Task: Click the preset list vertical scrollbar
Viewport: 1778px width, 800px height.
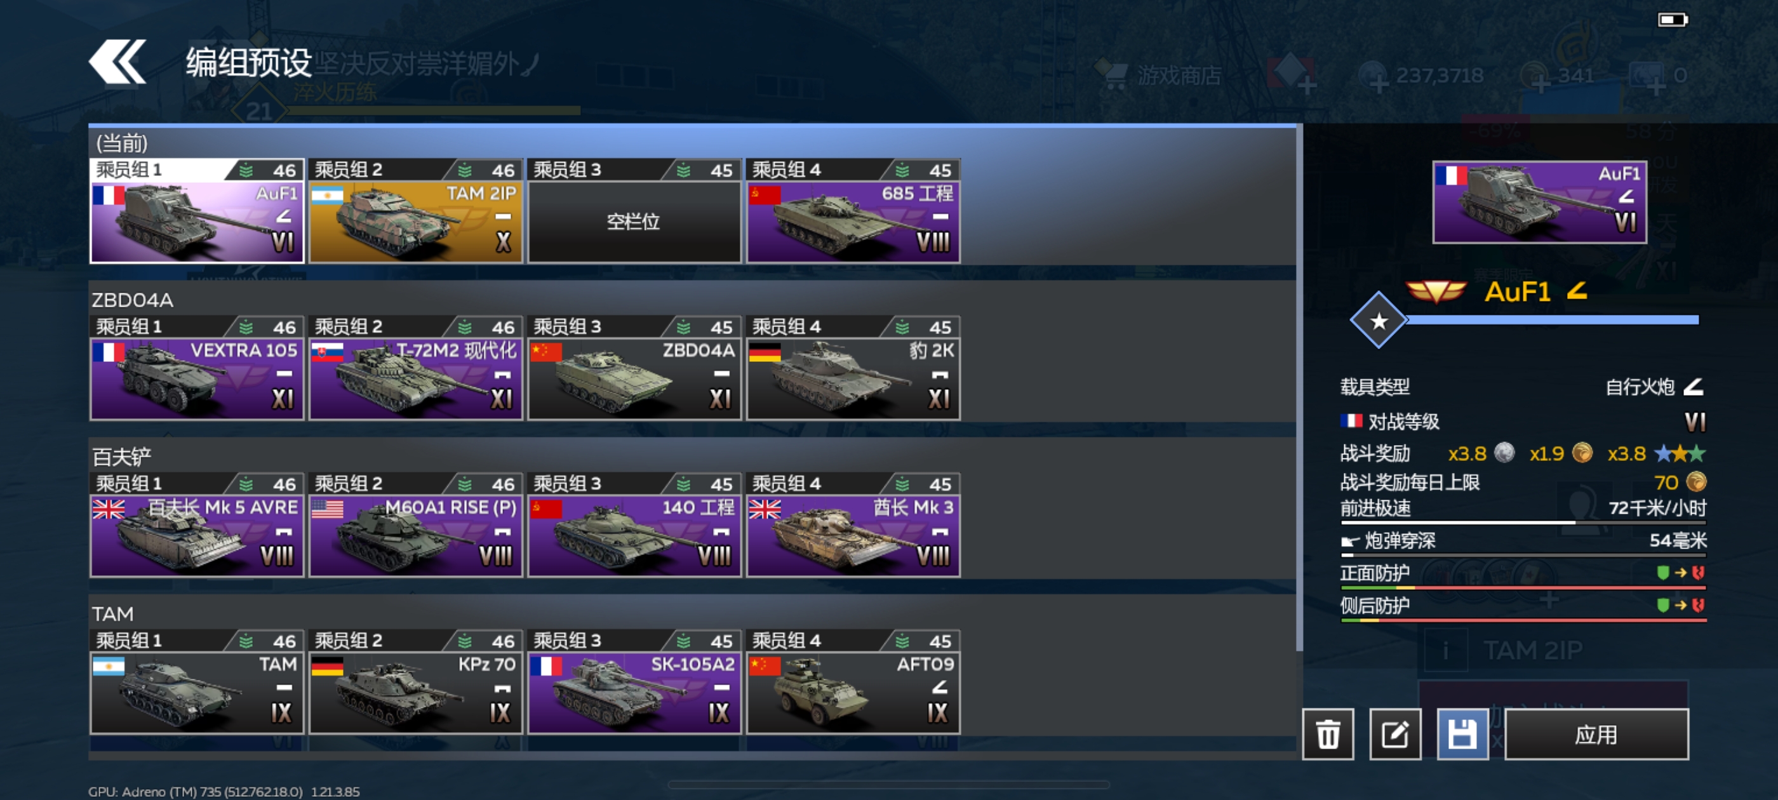Action: (x=1299, y=387)
